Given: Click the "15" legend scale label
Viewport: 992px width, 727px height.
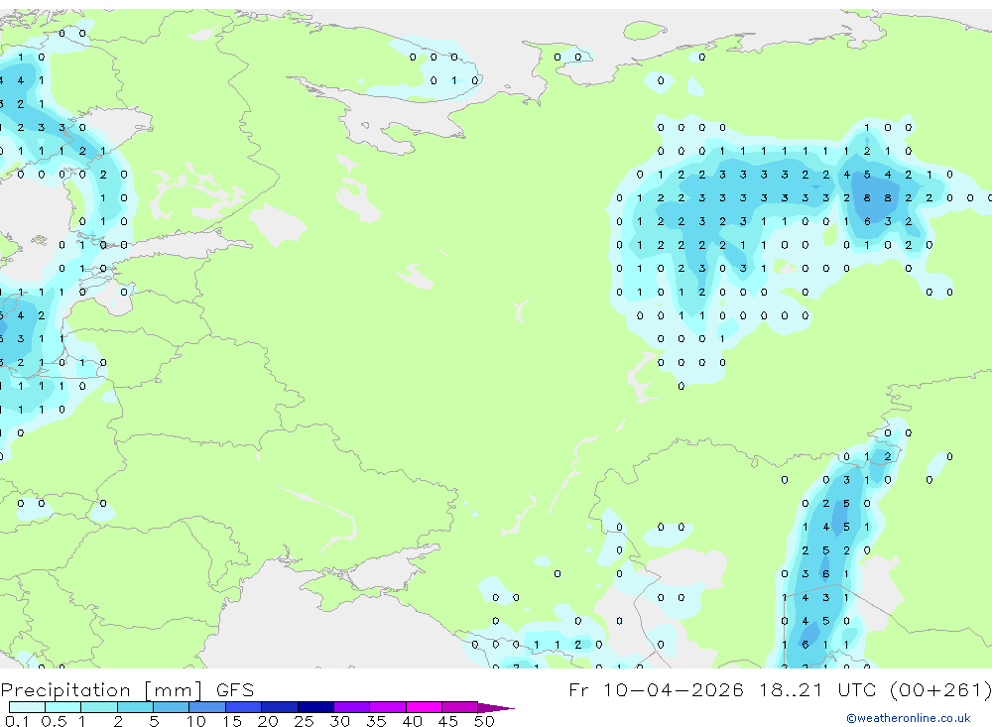Looking at the screenshot, I should tap(232, 721).
